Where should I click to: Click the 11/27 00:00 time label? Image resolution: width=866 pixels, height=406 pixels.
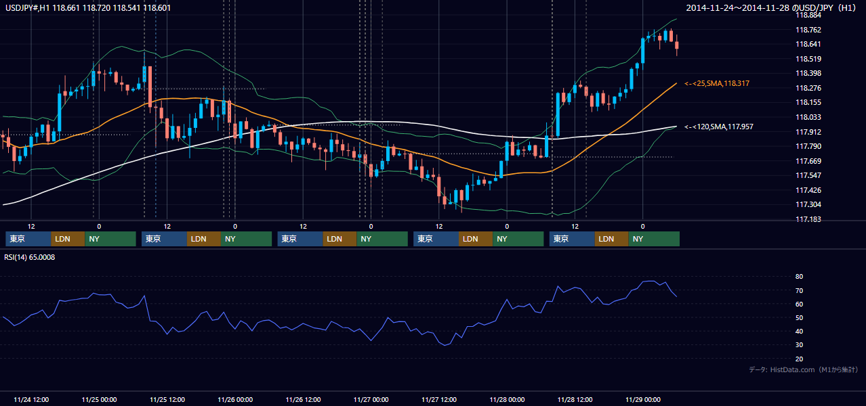click(371, 399)
